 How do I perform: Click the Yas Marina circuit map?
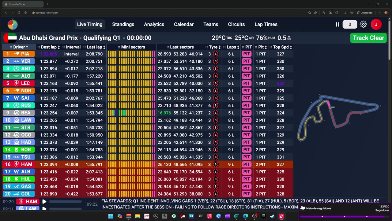(338, 118)
